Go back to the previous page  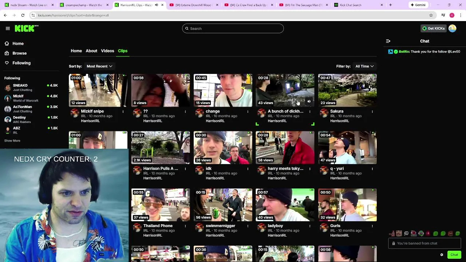coord(5,15)
